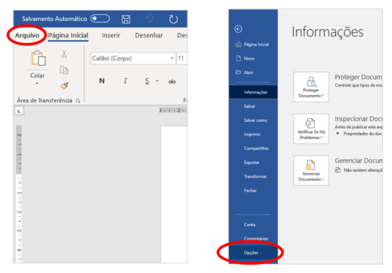This screenshot has width=392, height=273.
Task: Click the tab selector L icon
Action: (x=19, y=110)
